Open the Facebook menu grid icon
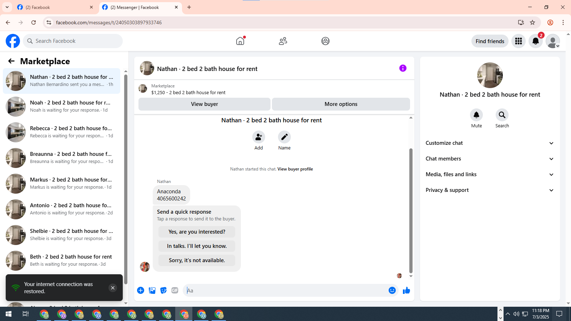Image resolution: width=571 pixels, height=321 pixels. 519,41
